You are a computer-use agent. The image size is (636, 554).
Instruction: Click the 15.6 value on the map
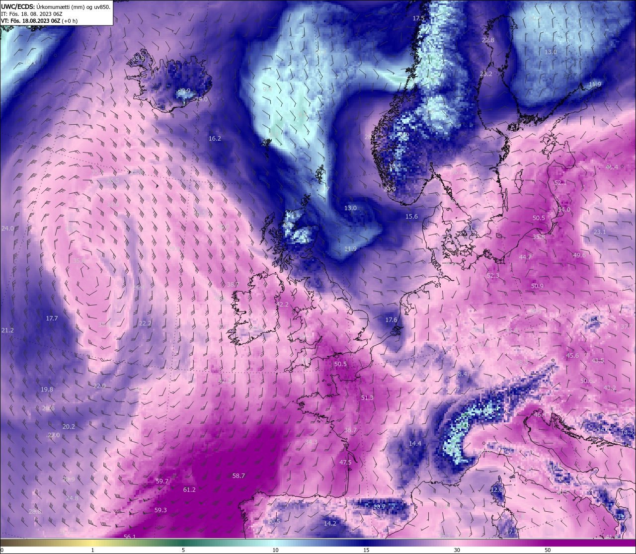(x=411, y=217)
